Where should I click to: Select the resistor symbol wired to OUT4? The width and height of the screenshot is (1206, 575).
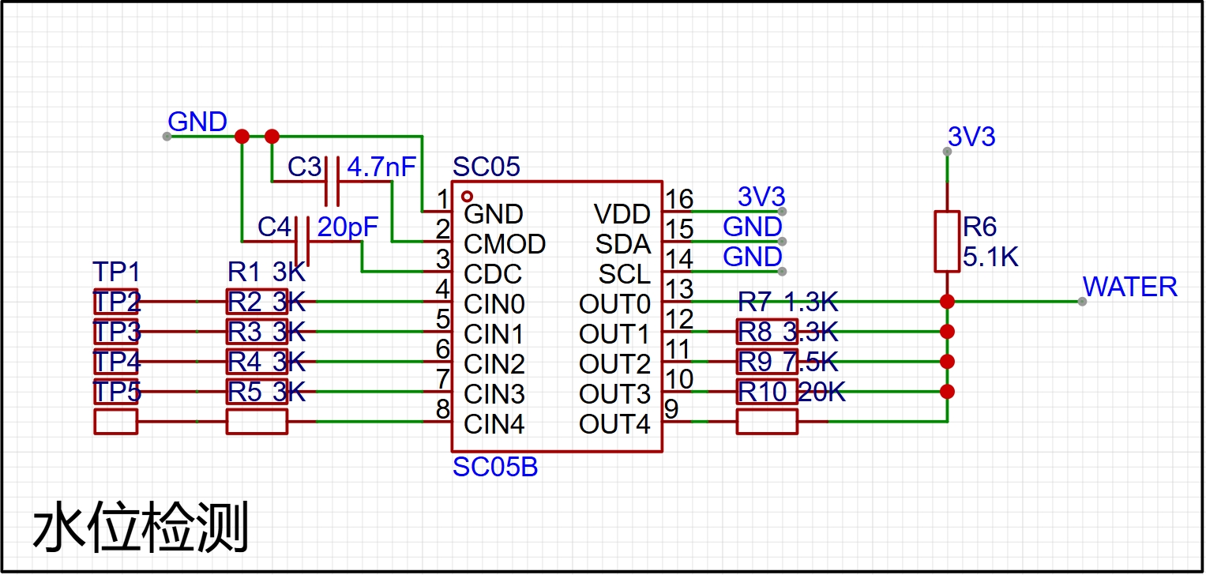767,422
